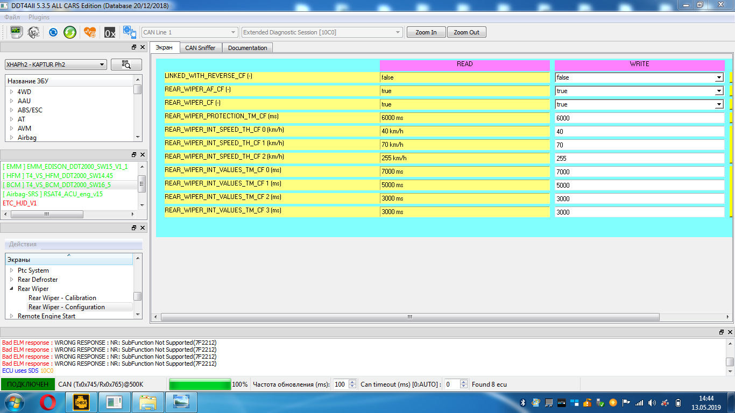Click the REAR_WIPER_INT_SPEED_TH_CF 2 write field
This screenshot has height=413, width=735.
click(640, 158)
